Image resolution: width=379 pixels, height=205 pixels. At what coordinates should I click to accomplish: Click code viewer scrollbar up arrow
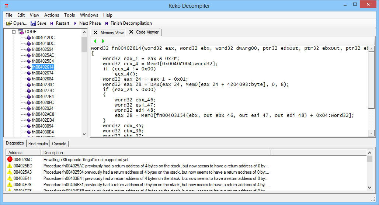tap(372, 49)
